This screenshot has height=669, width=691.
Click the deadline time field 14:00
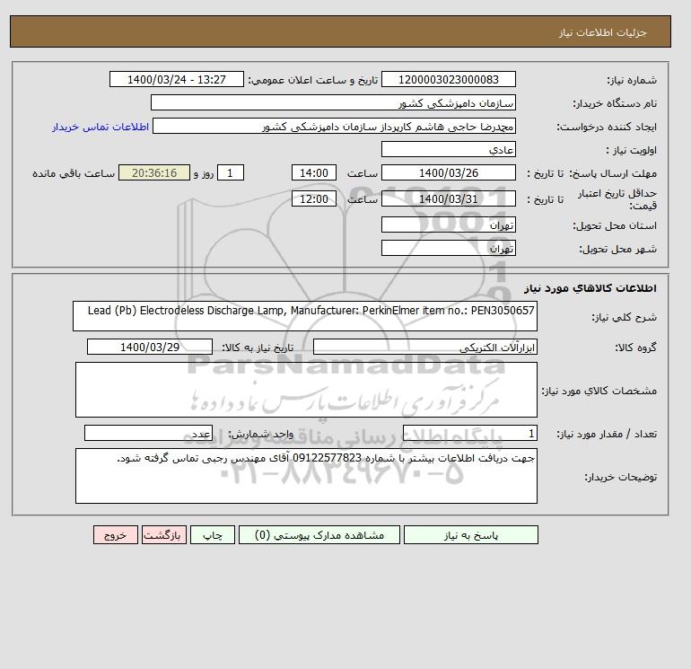point(314,173)
